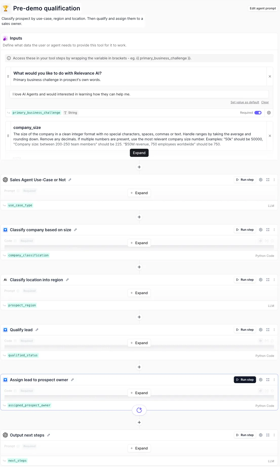Click the business challenge text input field
The height and width of the screenshot is (467, 280).
[139, 94]
